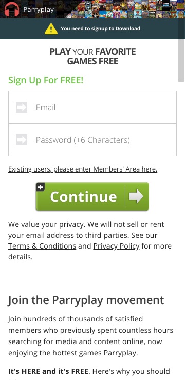
Task: Click the white arrow on Continue button
Action: click(x=136, y=196)
